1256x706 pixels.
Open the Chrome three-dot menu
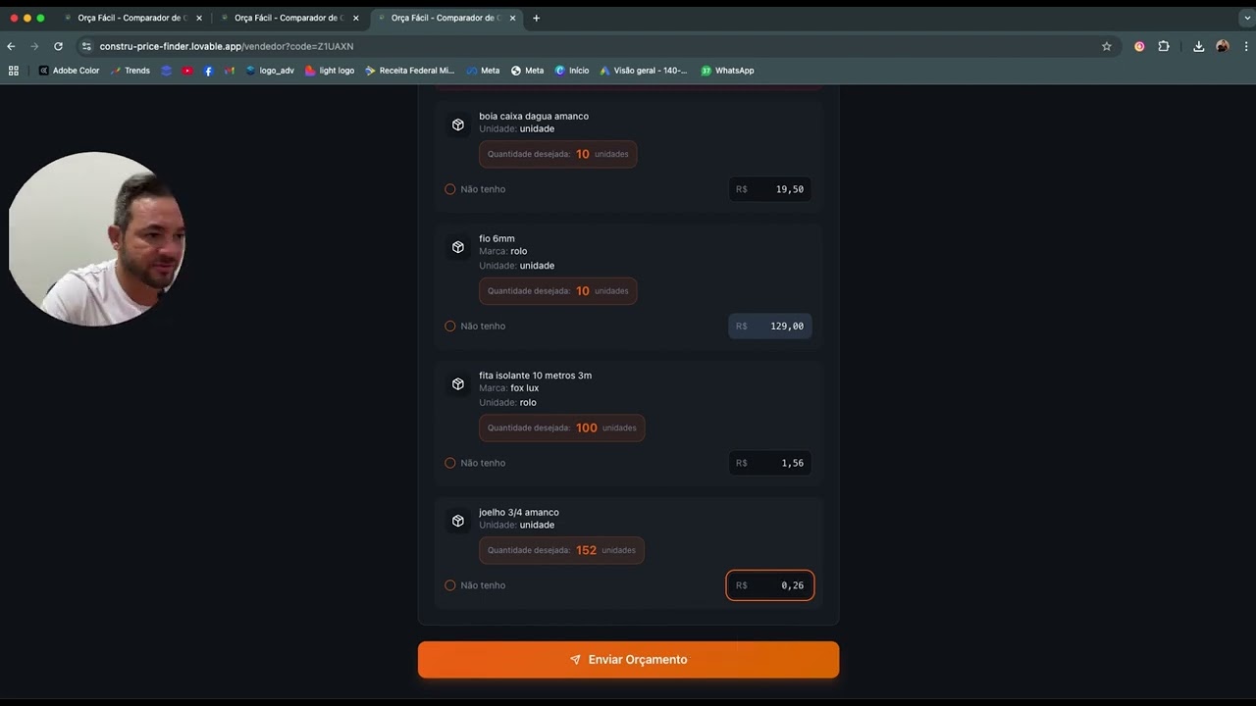[1245, 46]
